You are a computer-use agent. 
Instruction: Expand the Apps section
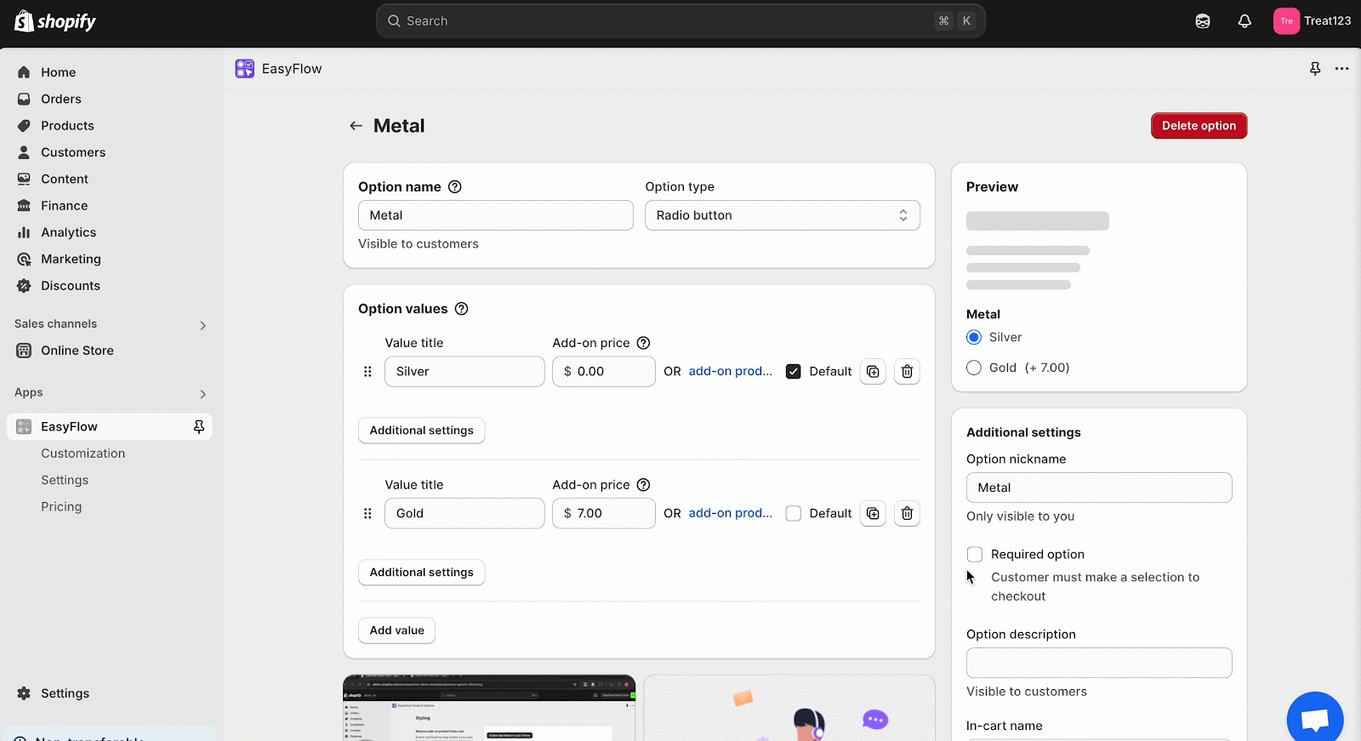pyautogui.click(x=202, y=394)
